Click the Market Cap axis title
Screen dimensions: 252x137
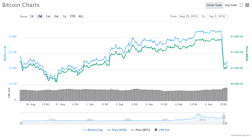(5, 53)
